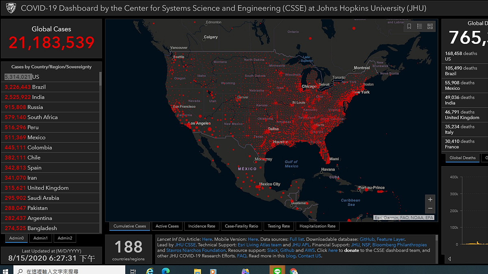
Task: Visit the Esri Living Atlas team link
Action: pyautogui.click(x=259, y=245)
